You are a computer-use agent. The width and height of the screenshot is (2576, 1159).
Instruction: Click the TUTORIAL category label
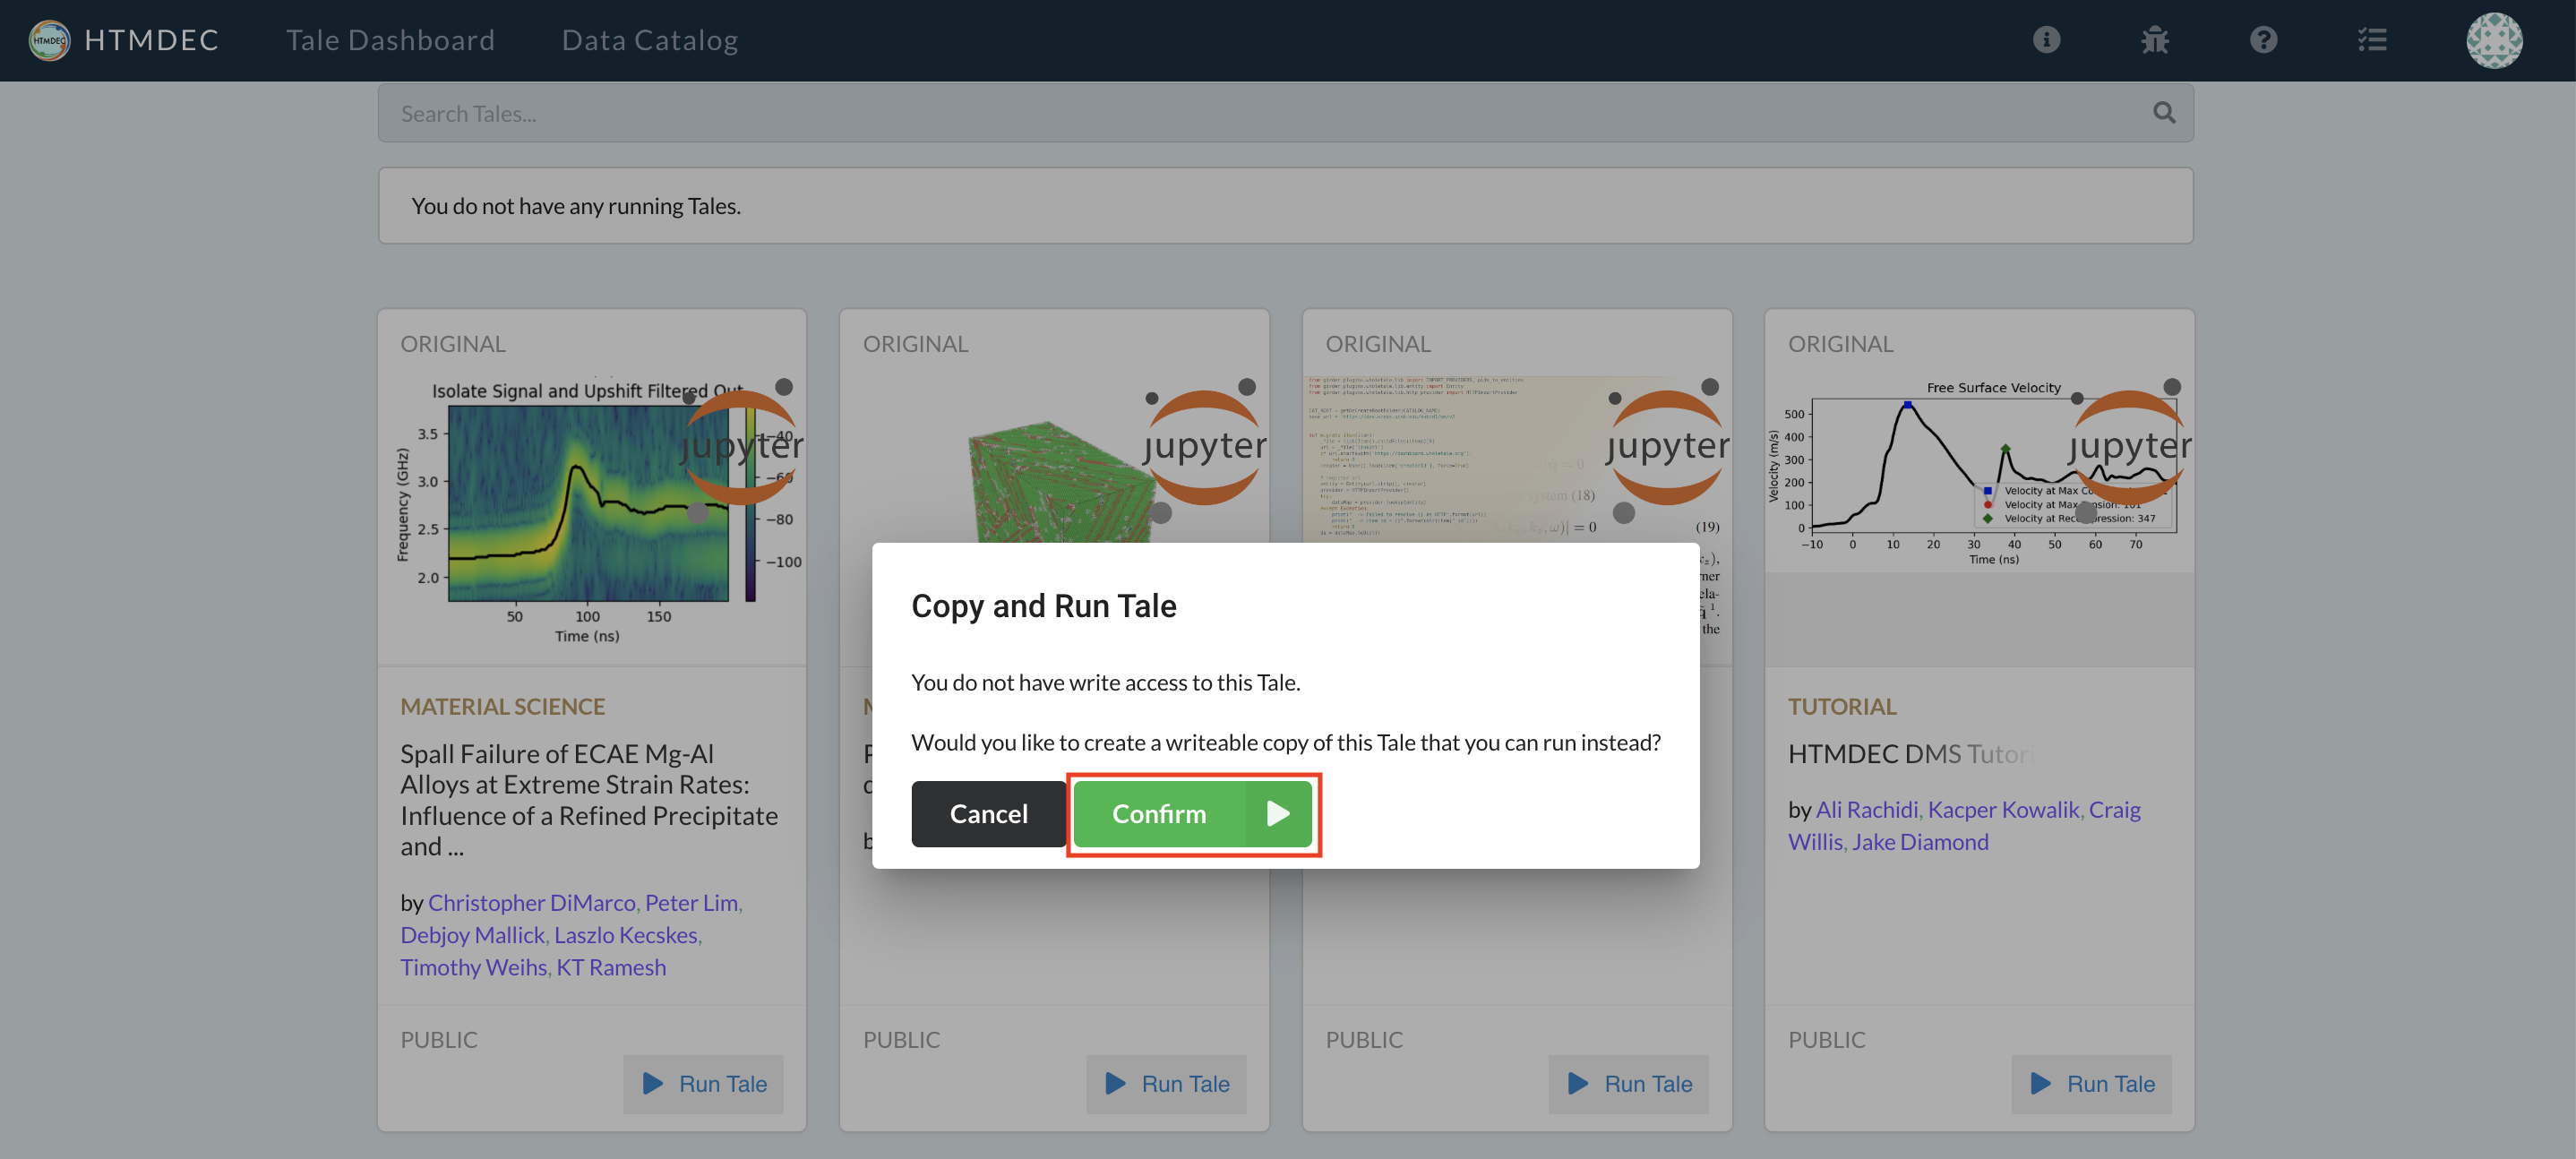(1842, 706)
